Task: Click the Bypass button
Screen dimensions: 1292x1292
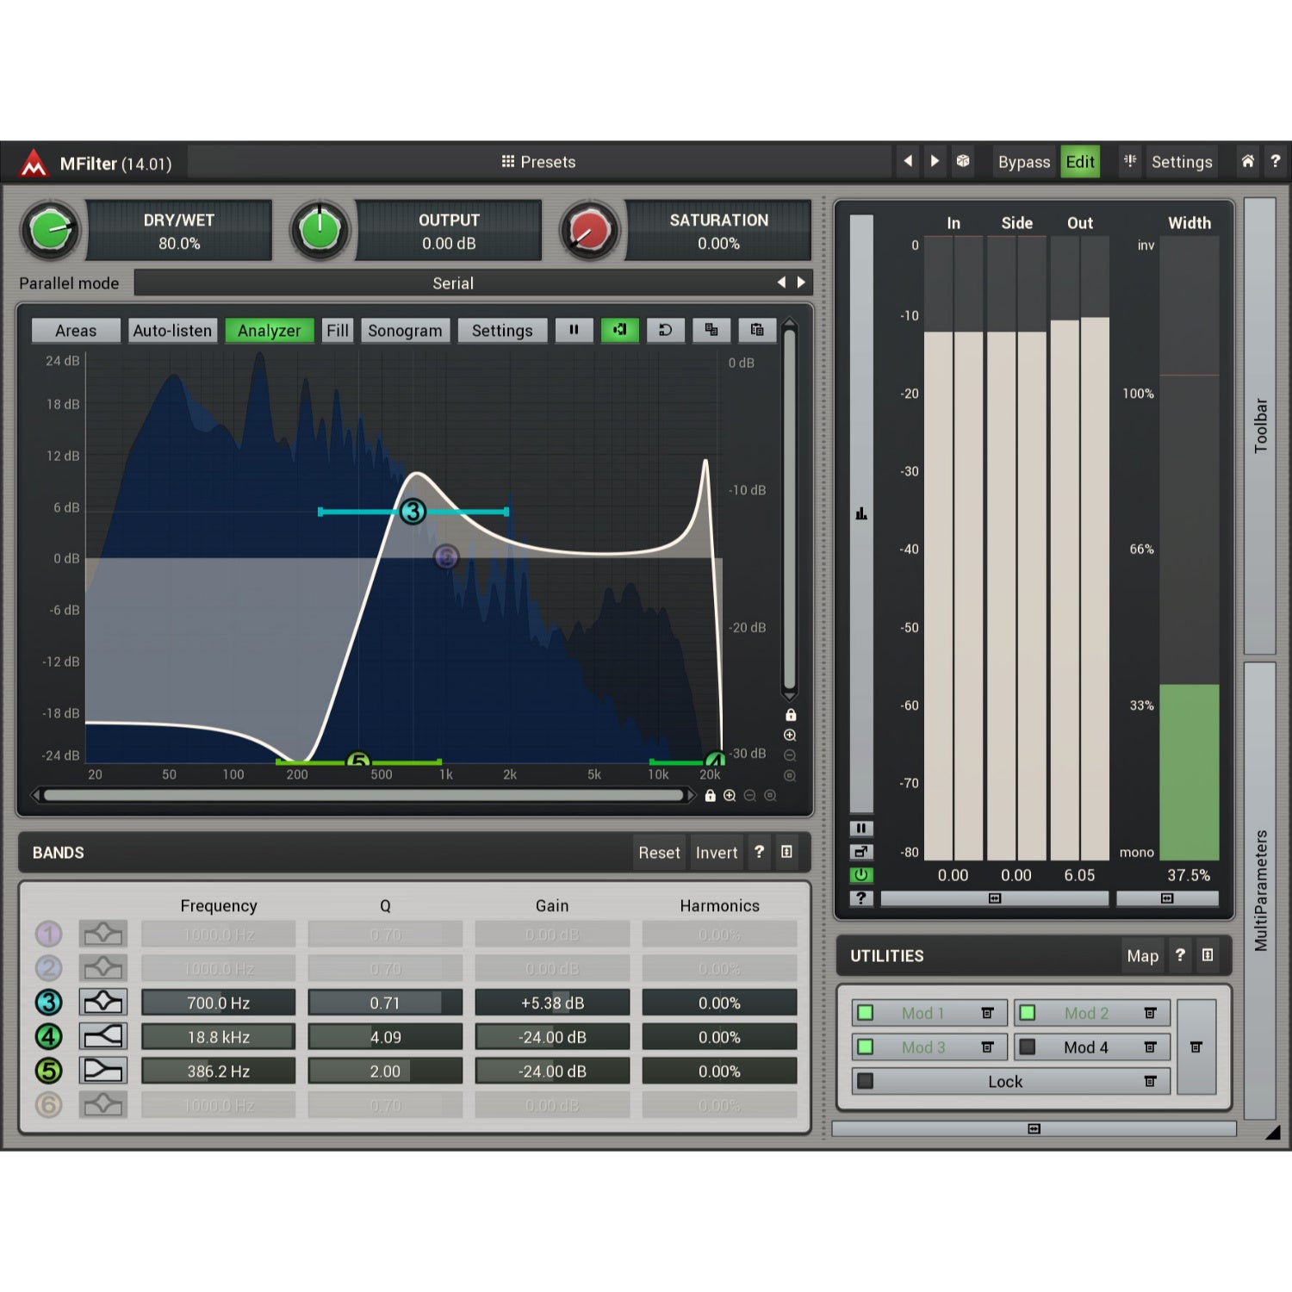Action: 1024,162
